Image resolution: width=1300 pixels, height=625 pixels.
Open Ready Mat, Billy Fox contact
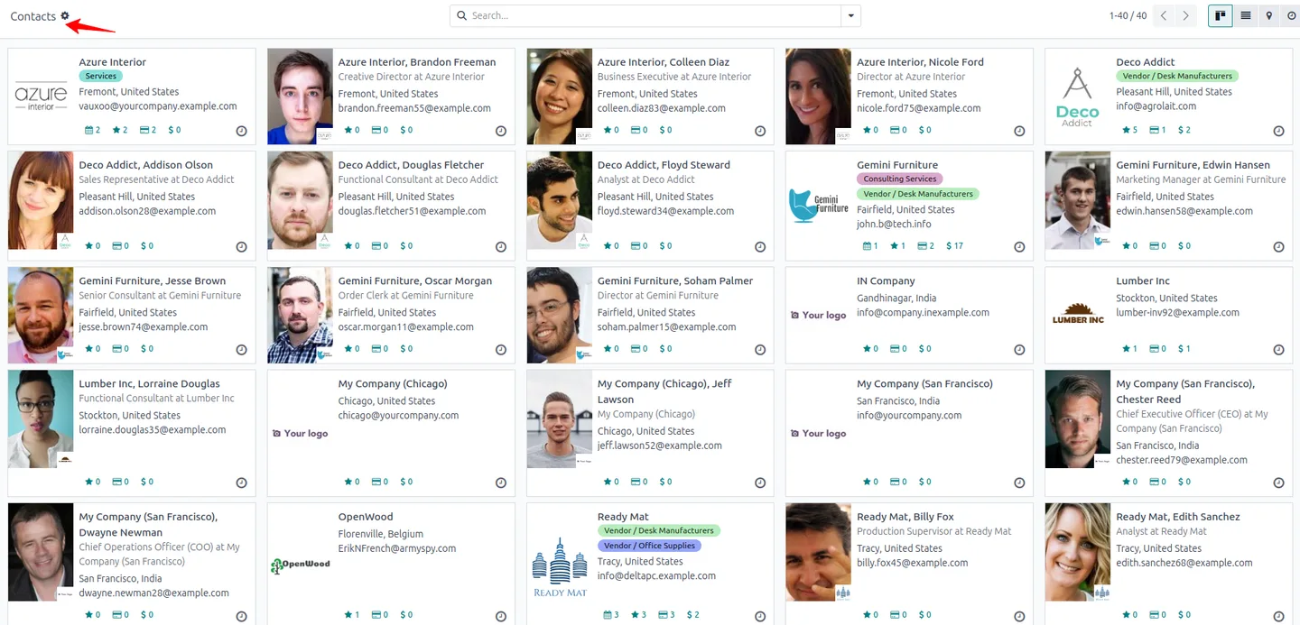click(x=905, y=517)
